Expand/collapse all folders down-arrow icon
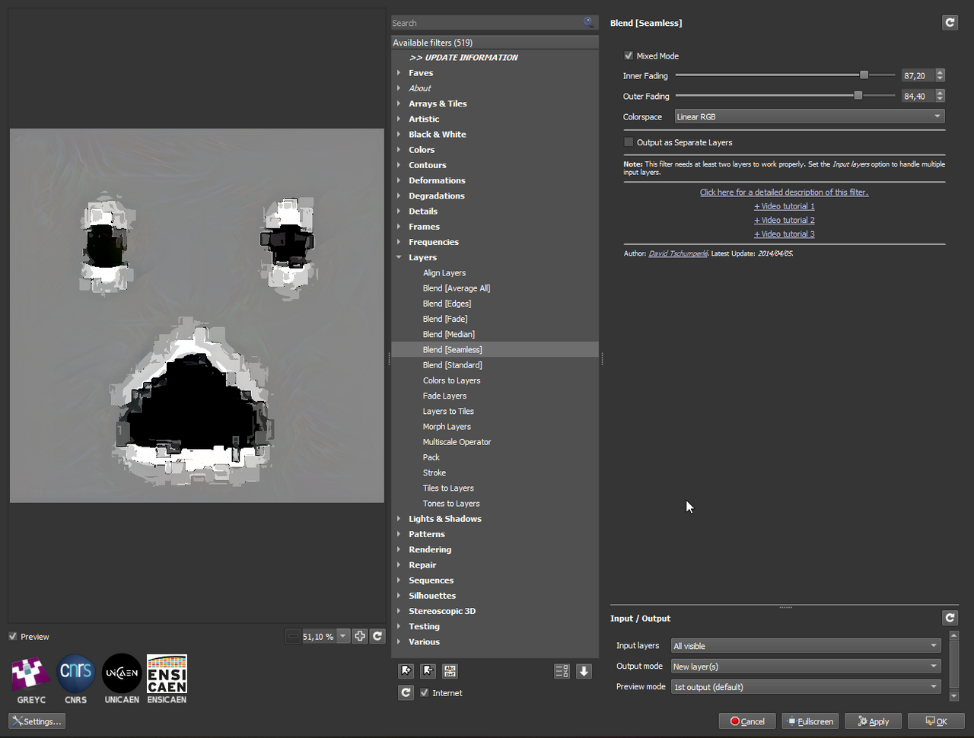The width and height of the screenshot is (974, 738). tap(584, 671)
